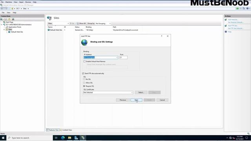The height and width of the screenshot is (141, 251).
Task: Expand the Default Web Site tree node
Action: point(7,32)
